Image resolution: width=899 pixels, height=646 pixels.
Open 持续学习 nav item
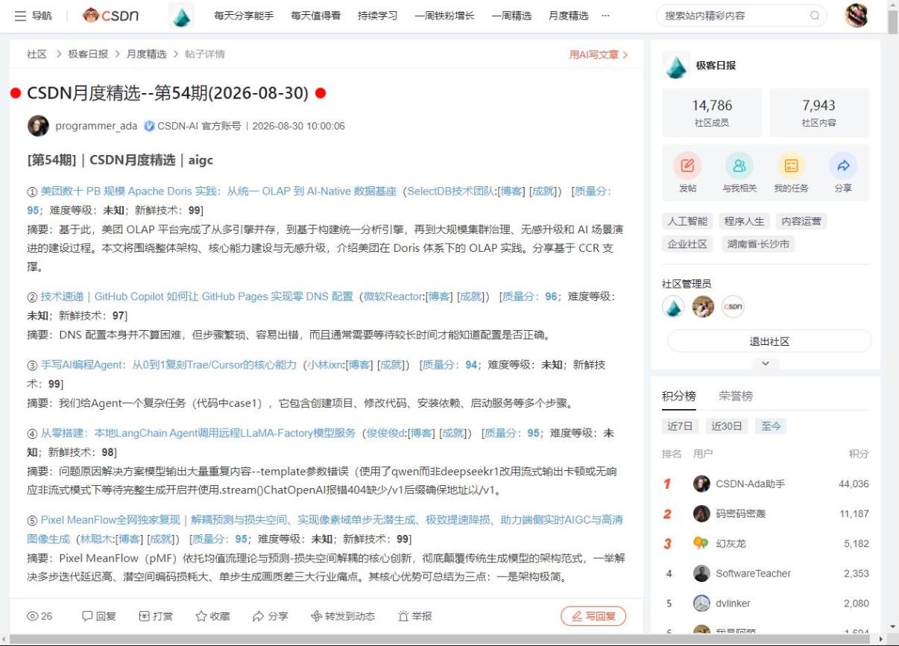tap(377, 16)
